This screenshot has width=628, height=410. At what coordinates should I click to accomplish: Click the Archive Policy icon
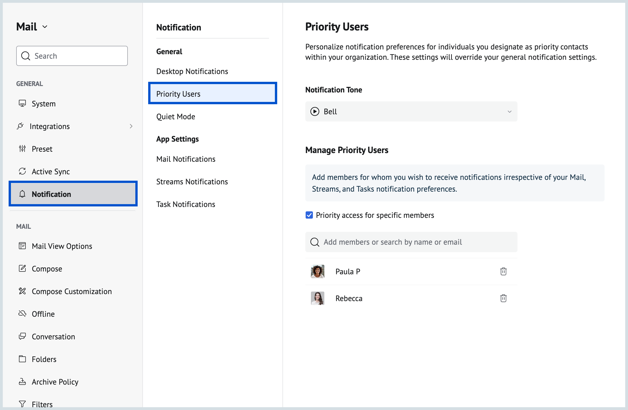22,382
